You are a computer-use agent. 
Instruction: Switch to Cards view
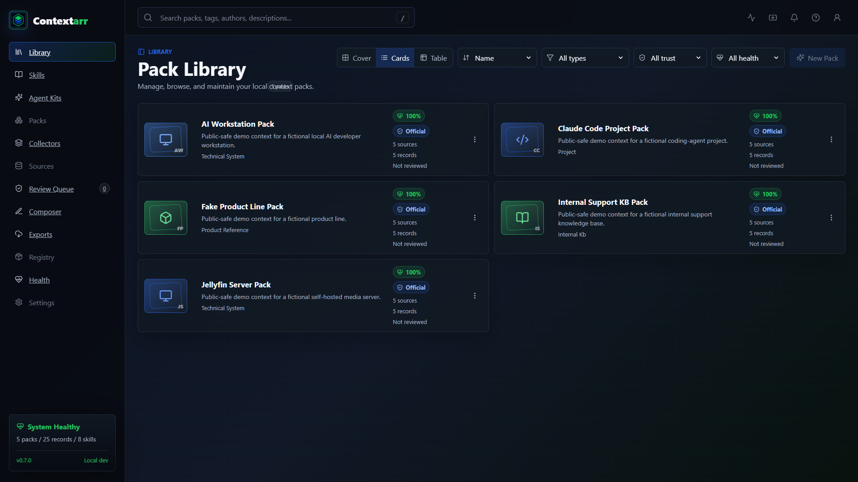pos(395,58)
